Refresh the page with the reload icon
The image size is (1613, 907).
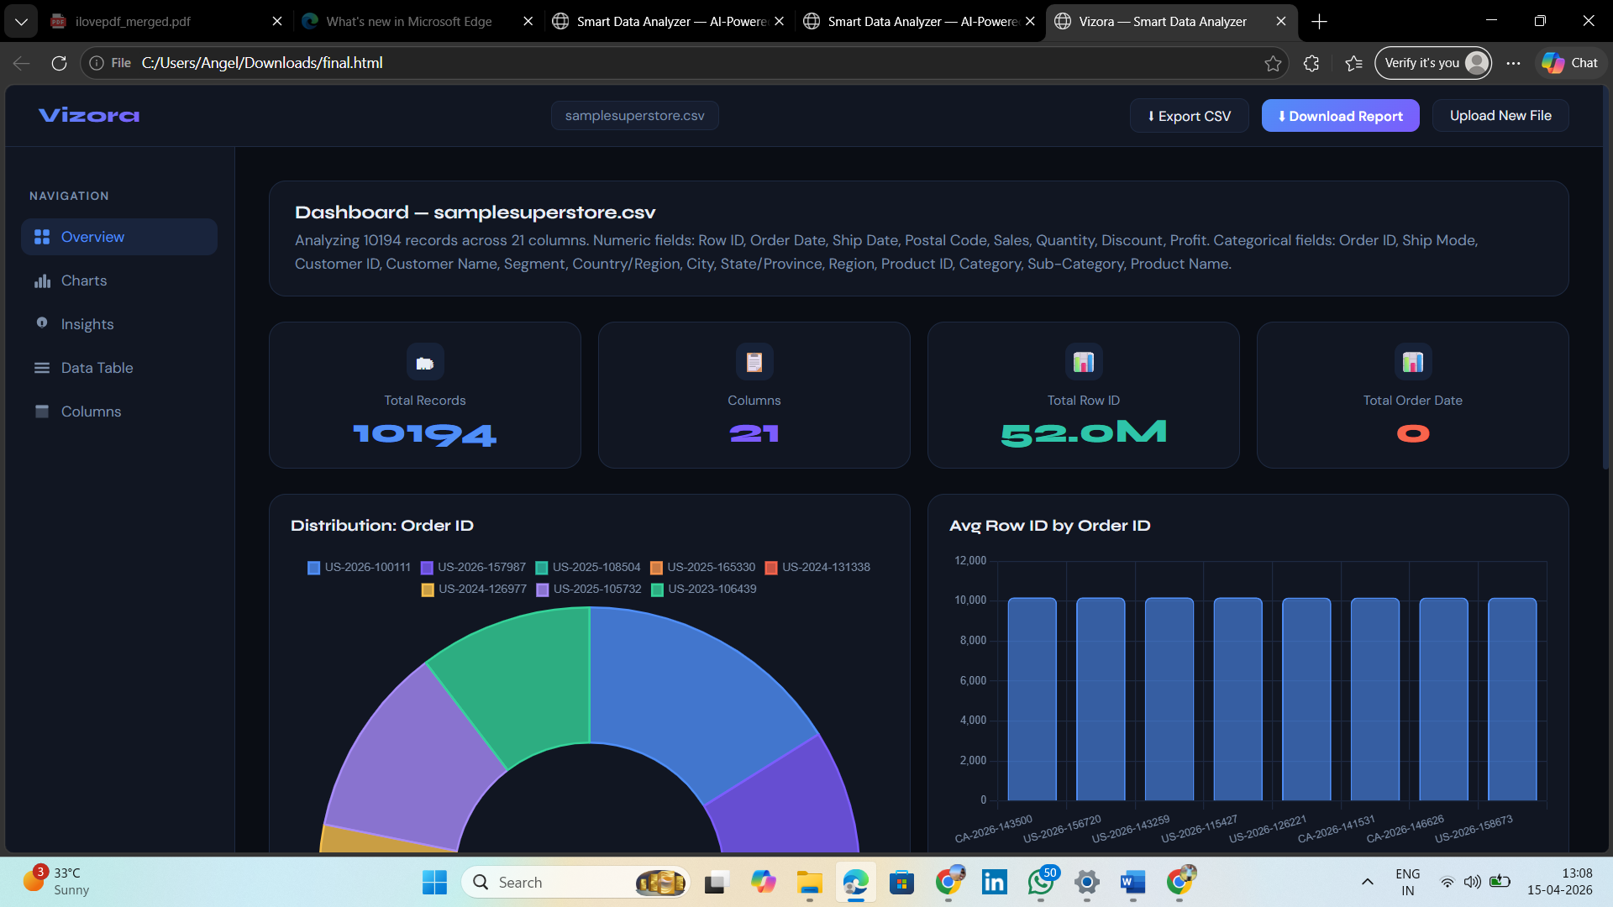[x=59, y=63]
